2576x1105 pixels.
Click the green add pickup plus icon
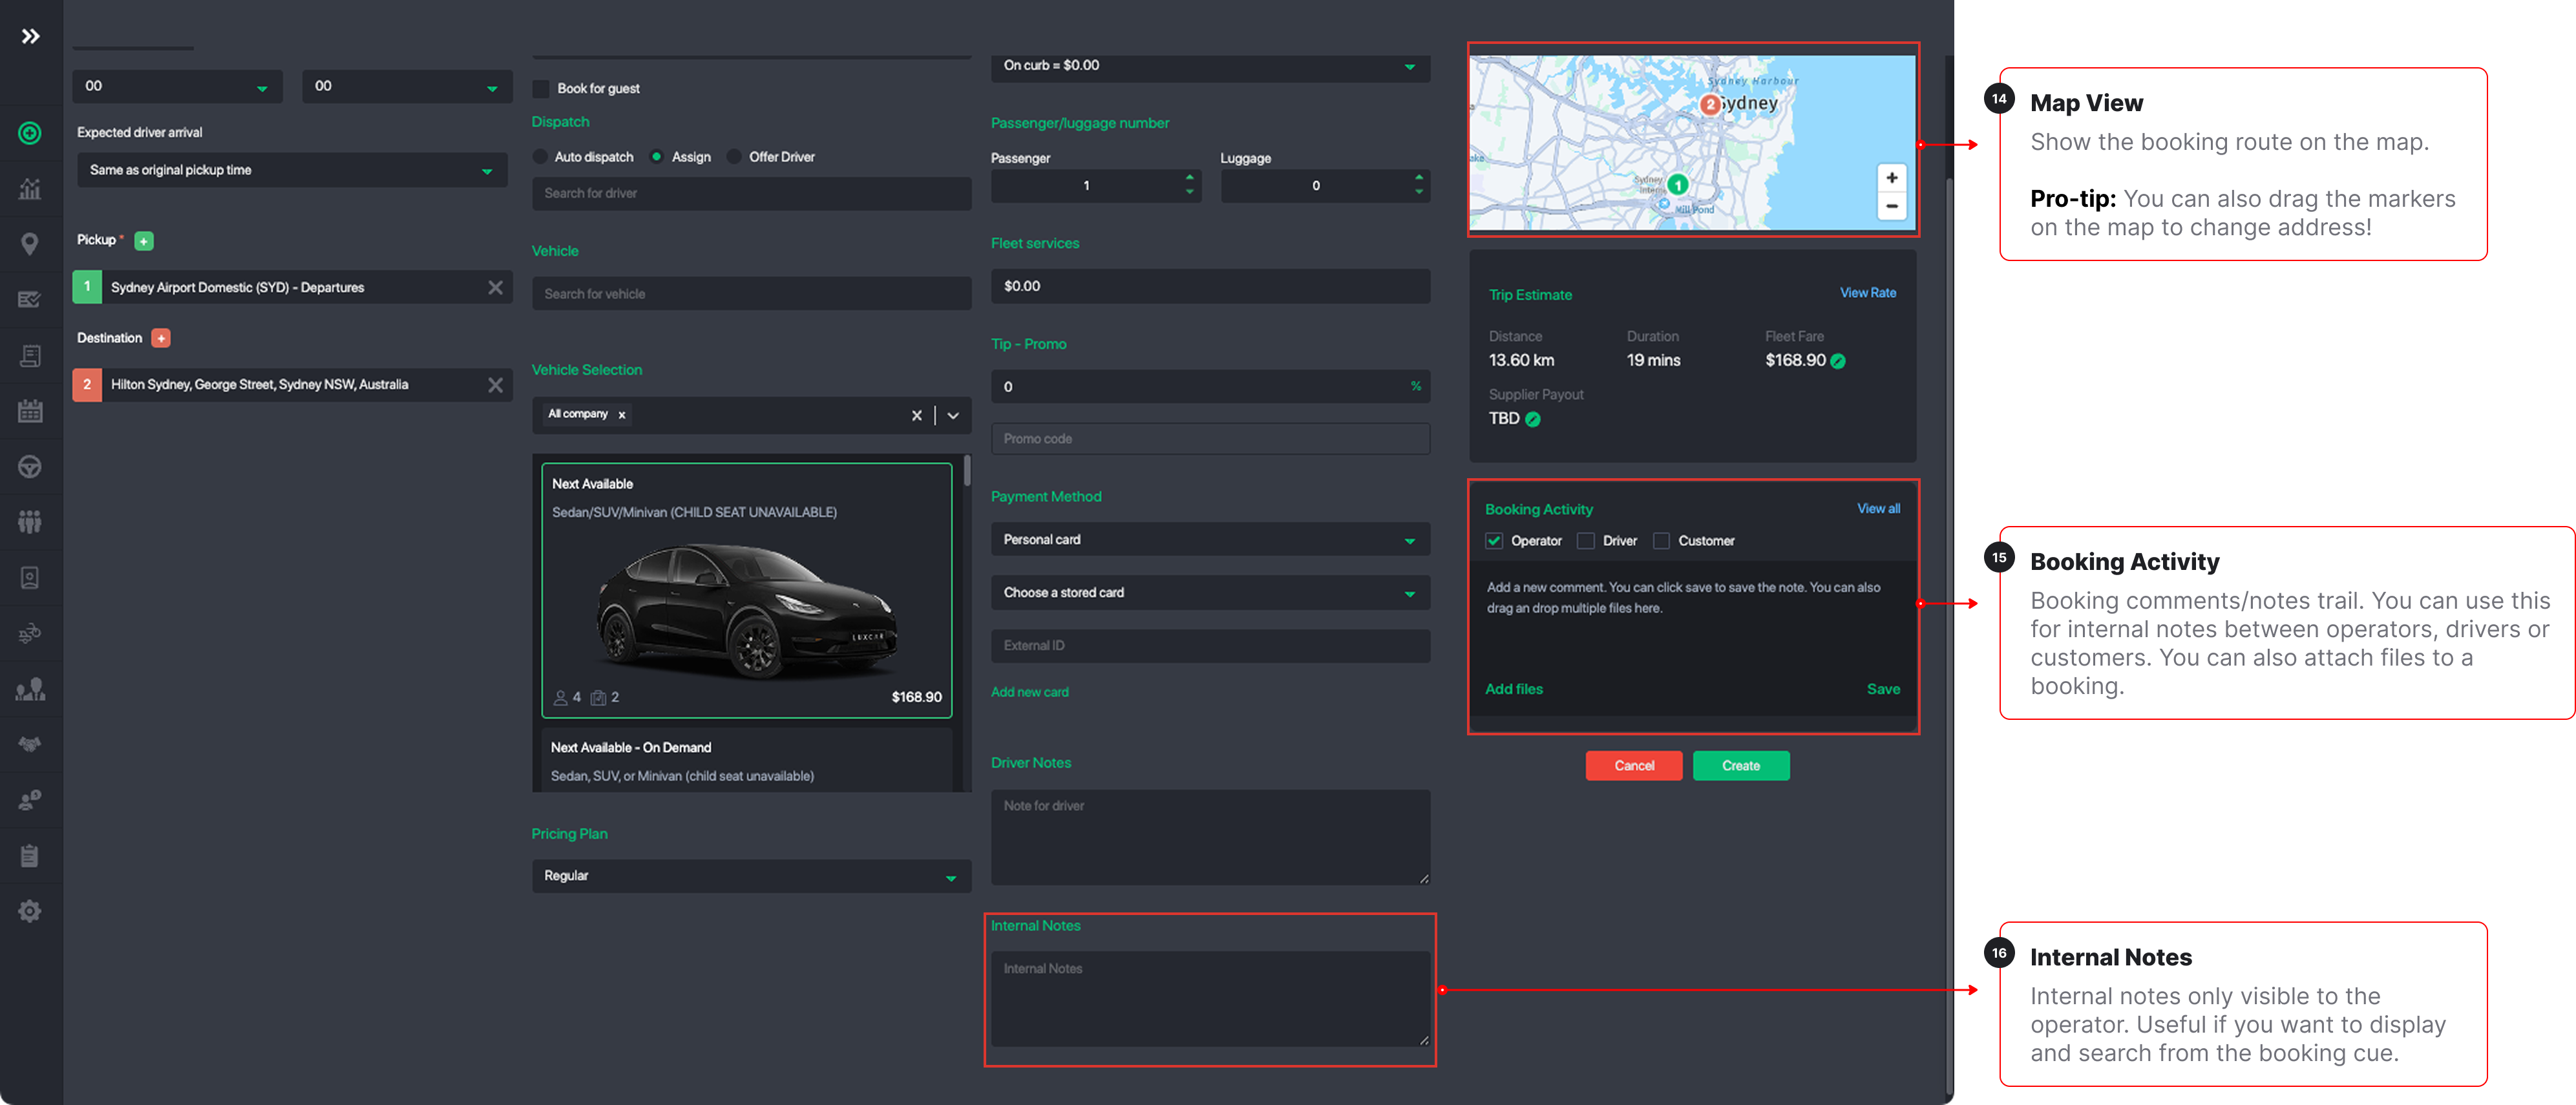point(144,241)
